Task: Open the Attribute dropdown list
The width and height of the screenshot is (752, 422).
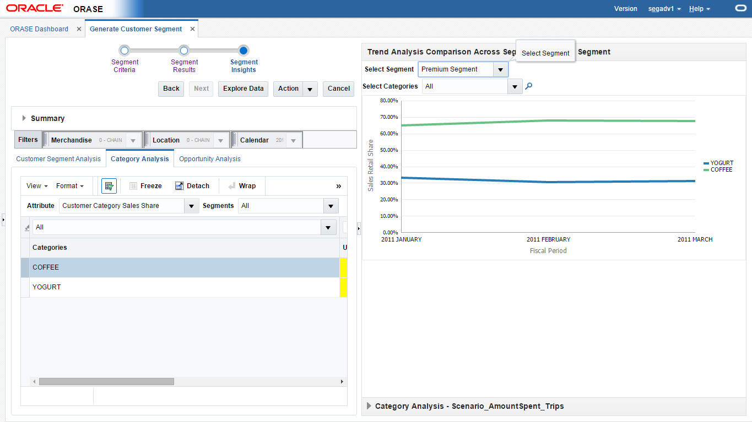Action: (x=191, y=206)
